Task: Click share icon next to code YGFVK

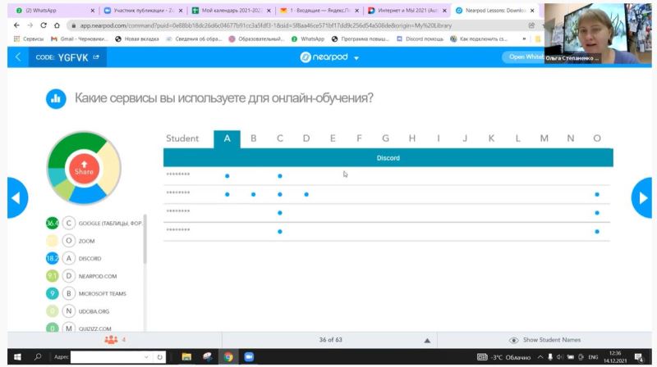Action: [x=96, y=57]
